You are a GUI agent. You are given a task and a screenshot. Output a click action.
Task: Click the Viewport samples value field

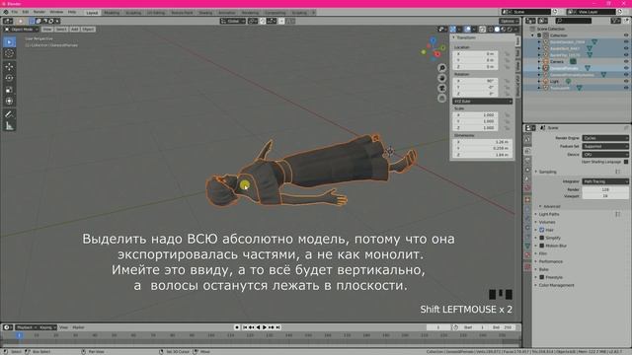click(x=605, y=196)
